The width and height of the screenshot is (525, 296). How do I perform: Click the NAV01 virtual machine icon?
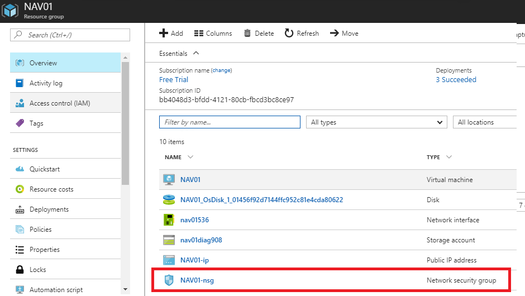tap(169, 180)
